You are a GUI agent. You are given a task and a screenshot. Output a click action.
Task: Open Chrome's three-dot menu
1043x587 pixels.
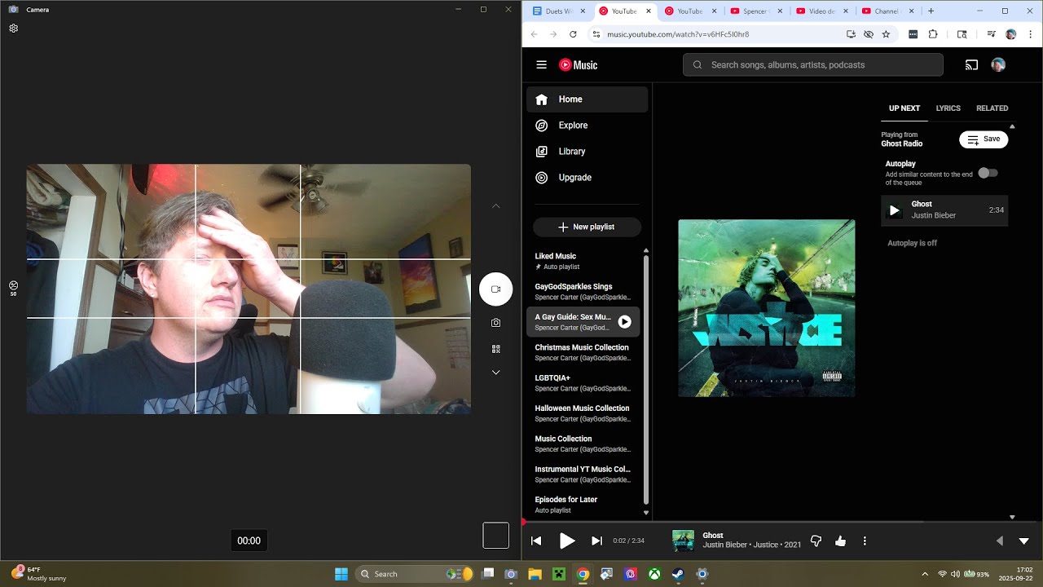pyautogui.click(x=1031, y=34)
